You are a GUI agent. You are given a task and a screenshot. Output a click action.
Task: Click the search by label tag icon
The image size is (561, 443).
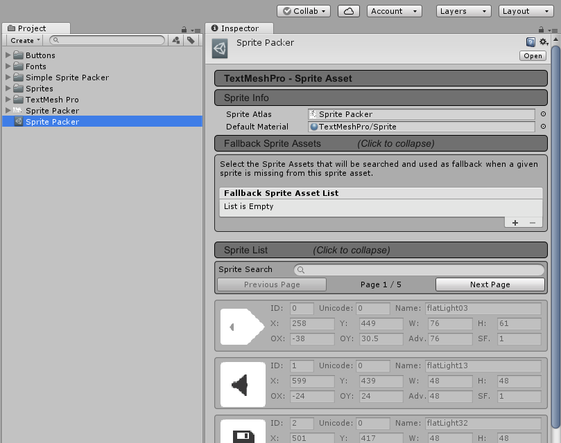(191, 40)
